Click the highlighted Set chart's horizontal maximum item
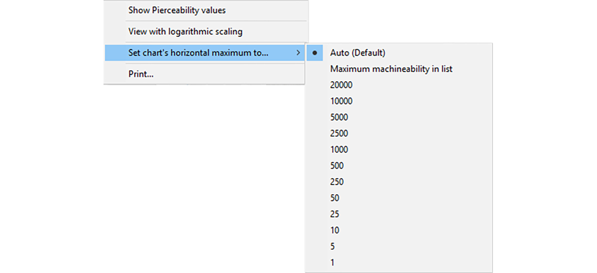The width and height of the screenshot is (597, 273). (x=205, y=53)
